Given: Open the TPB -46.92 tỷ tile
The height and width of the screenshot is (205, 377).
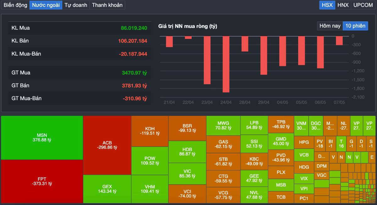Looking at the screenshot, I should 281,124.
